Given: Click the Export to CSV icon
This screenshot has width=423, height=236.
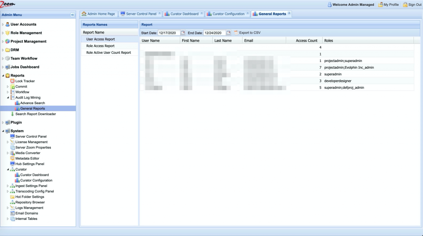Looking at the screenshot, I should click(x=236, y=33).
